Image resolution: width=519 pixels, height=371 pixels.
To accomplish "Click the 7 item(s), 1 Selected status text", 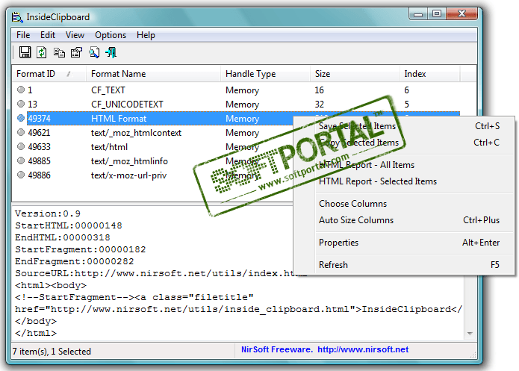I will [x=52, y=351].
